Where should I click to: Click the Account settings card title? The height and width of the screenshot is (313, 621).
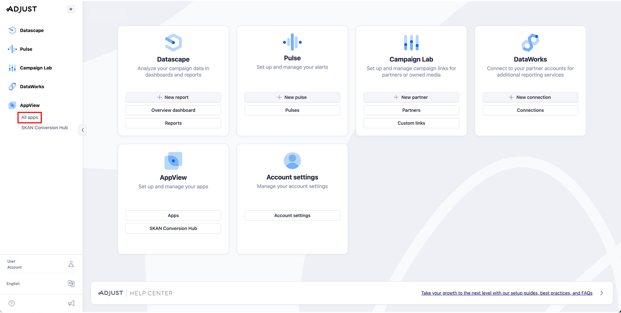[292, 177]
